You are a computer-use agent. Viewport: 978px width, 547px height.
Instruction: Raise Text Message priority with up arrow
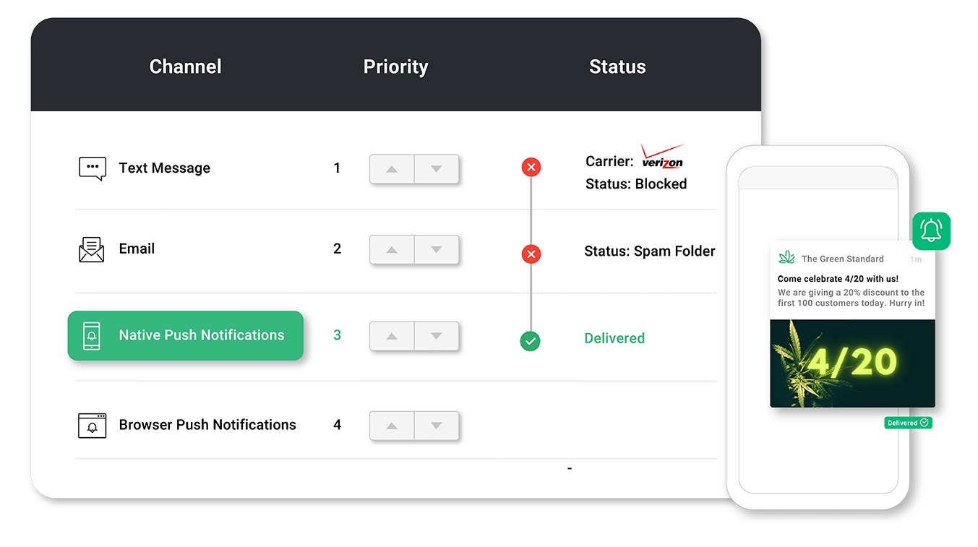(391, 168)
